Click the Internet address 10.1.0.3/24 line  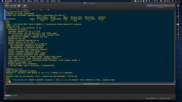tap(24, 31)
